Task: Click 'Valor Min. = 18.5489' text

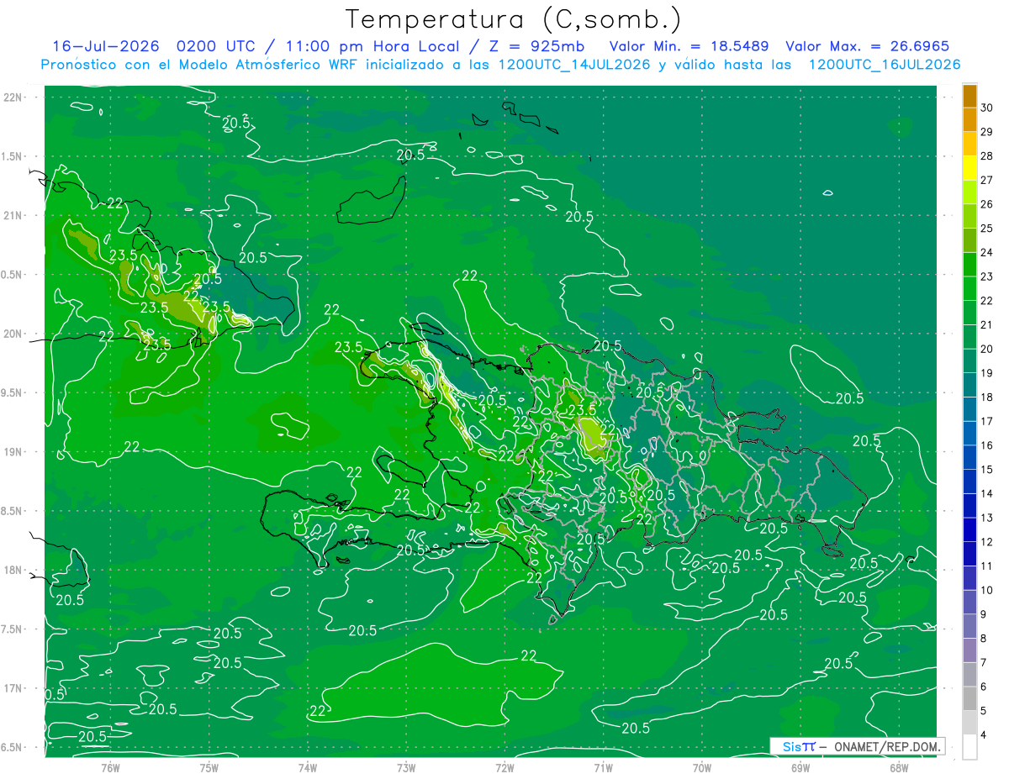Action: click(x=688, y=46)
